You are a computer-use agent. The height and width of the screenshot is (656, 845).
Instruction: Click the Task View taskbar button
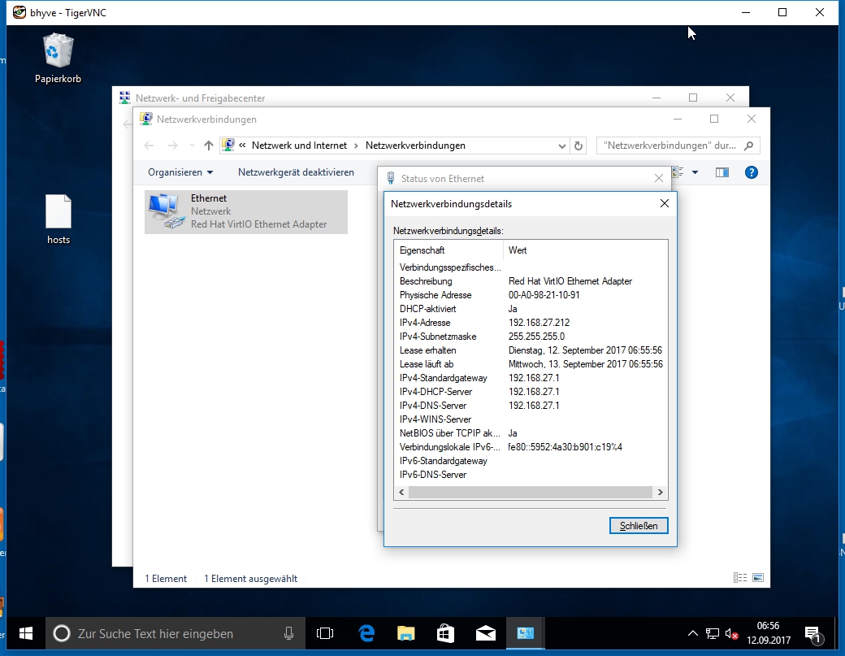(x=325, y=633)
